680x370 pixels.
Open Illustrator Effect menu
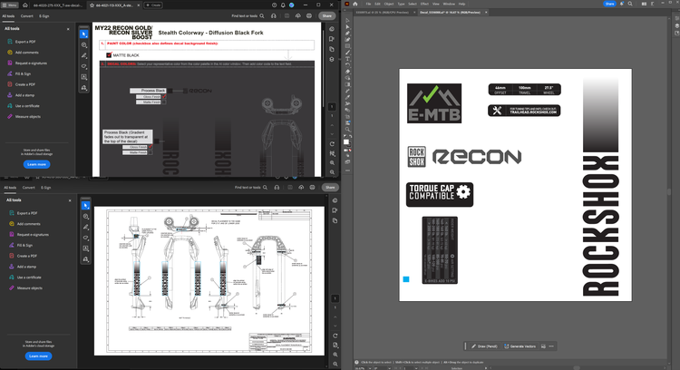point(424,4)
